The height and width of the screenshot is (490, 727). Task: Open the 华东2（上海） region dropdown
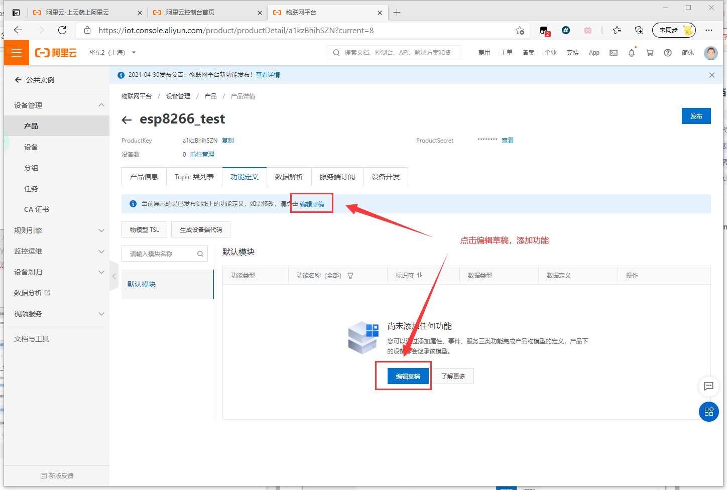click(x=112, y=53)
